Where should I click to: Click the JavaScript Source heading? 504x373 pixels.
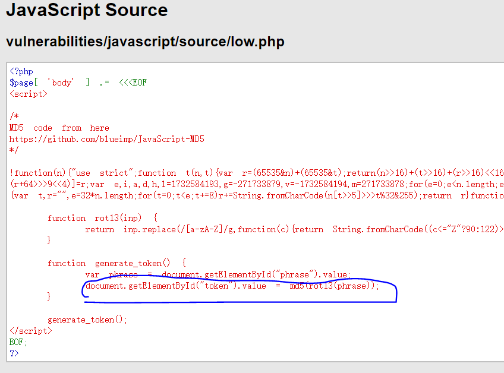(87, 10)
